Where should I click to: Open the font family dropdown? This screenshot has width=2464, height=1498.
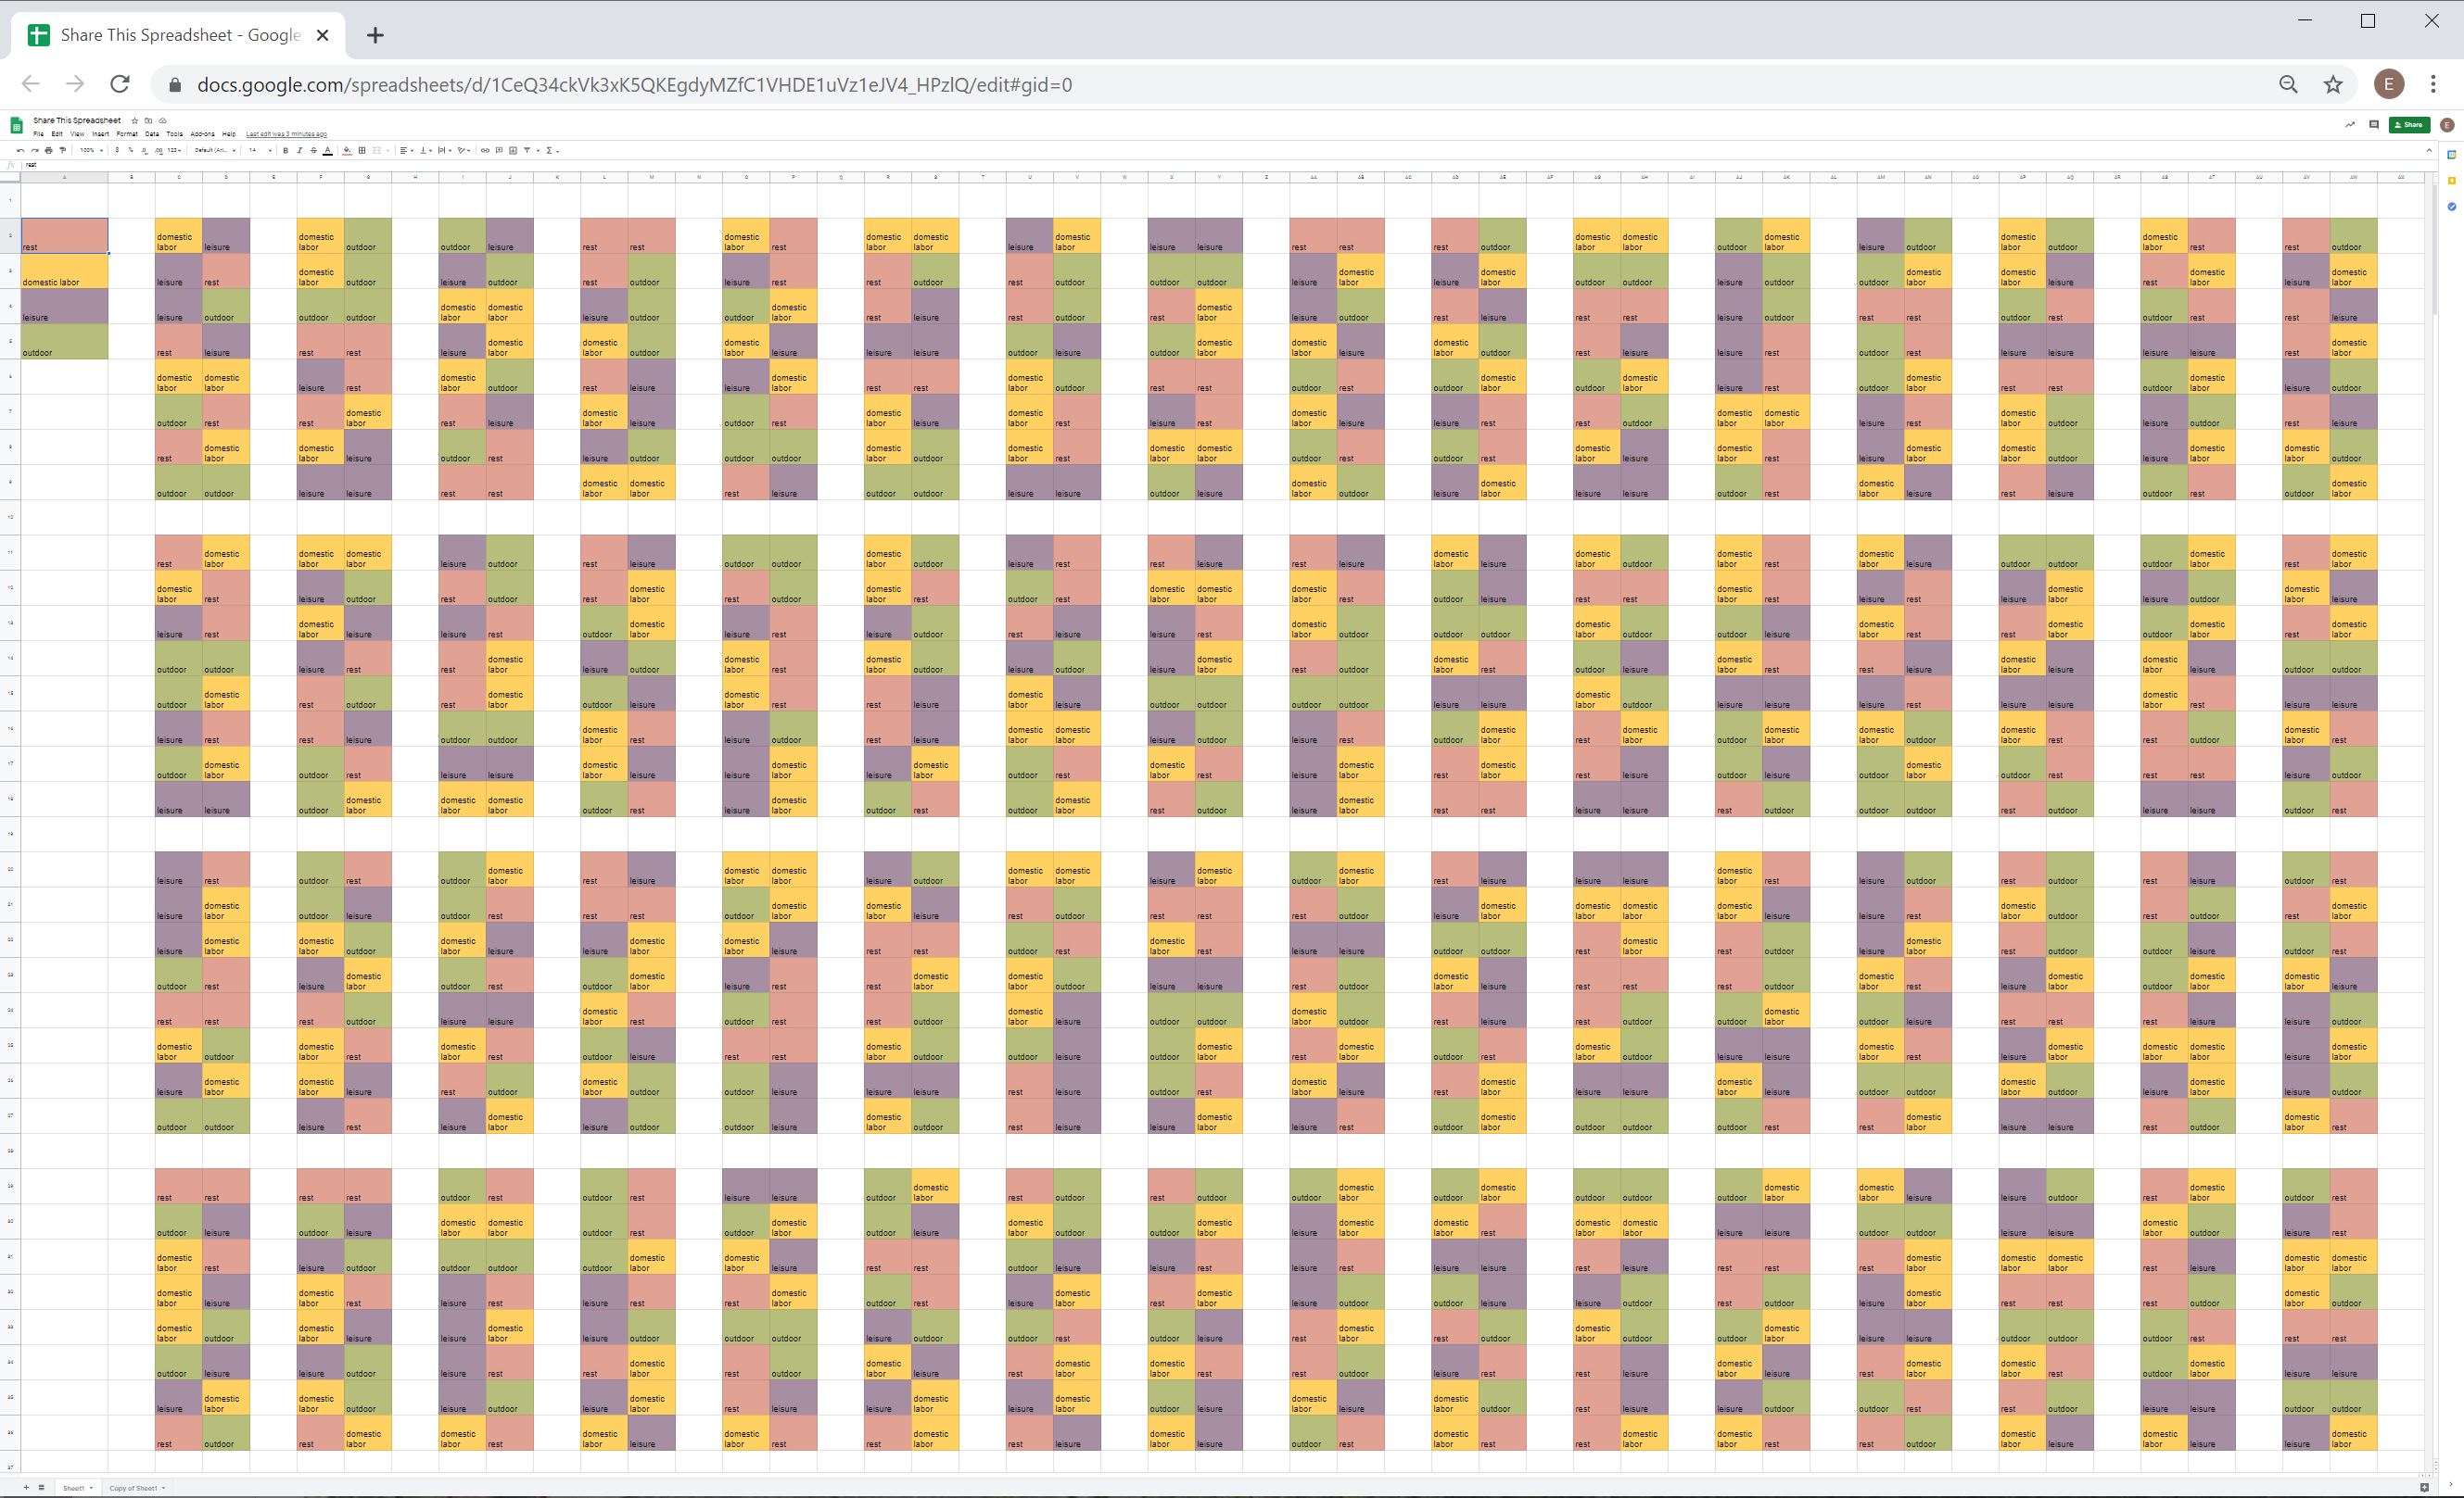point(215,151)
